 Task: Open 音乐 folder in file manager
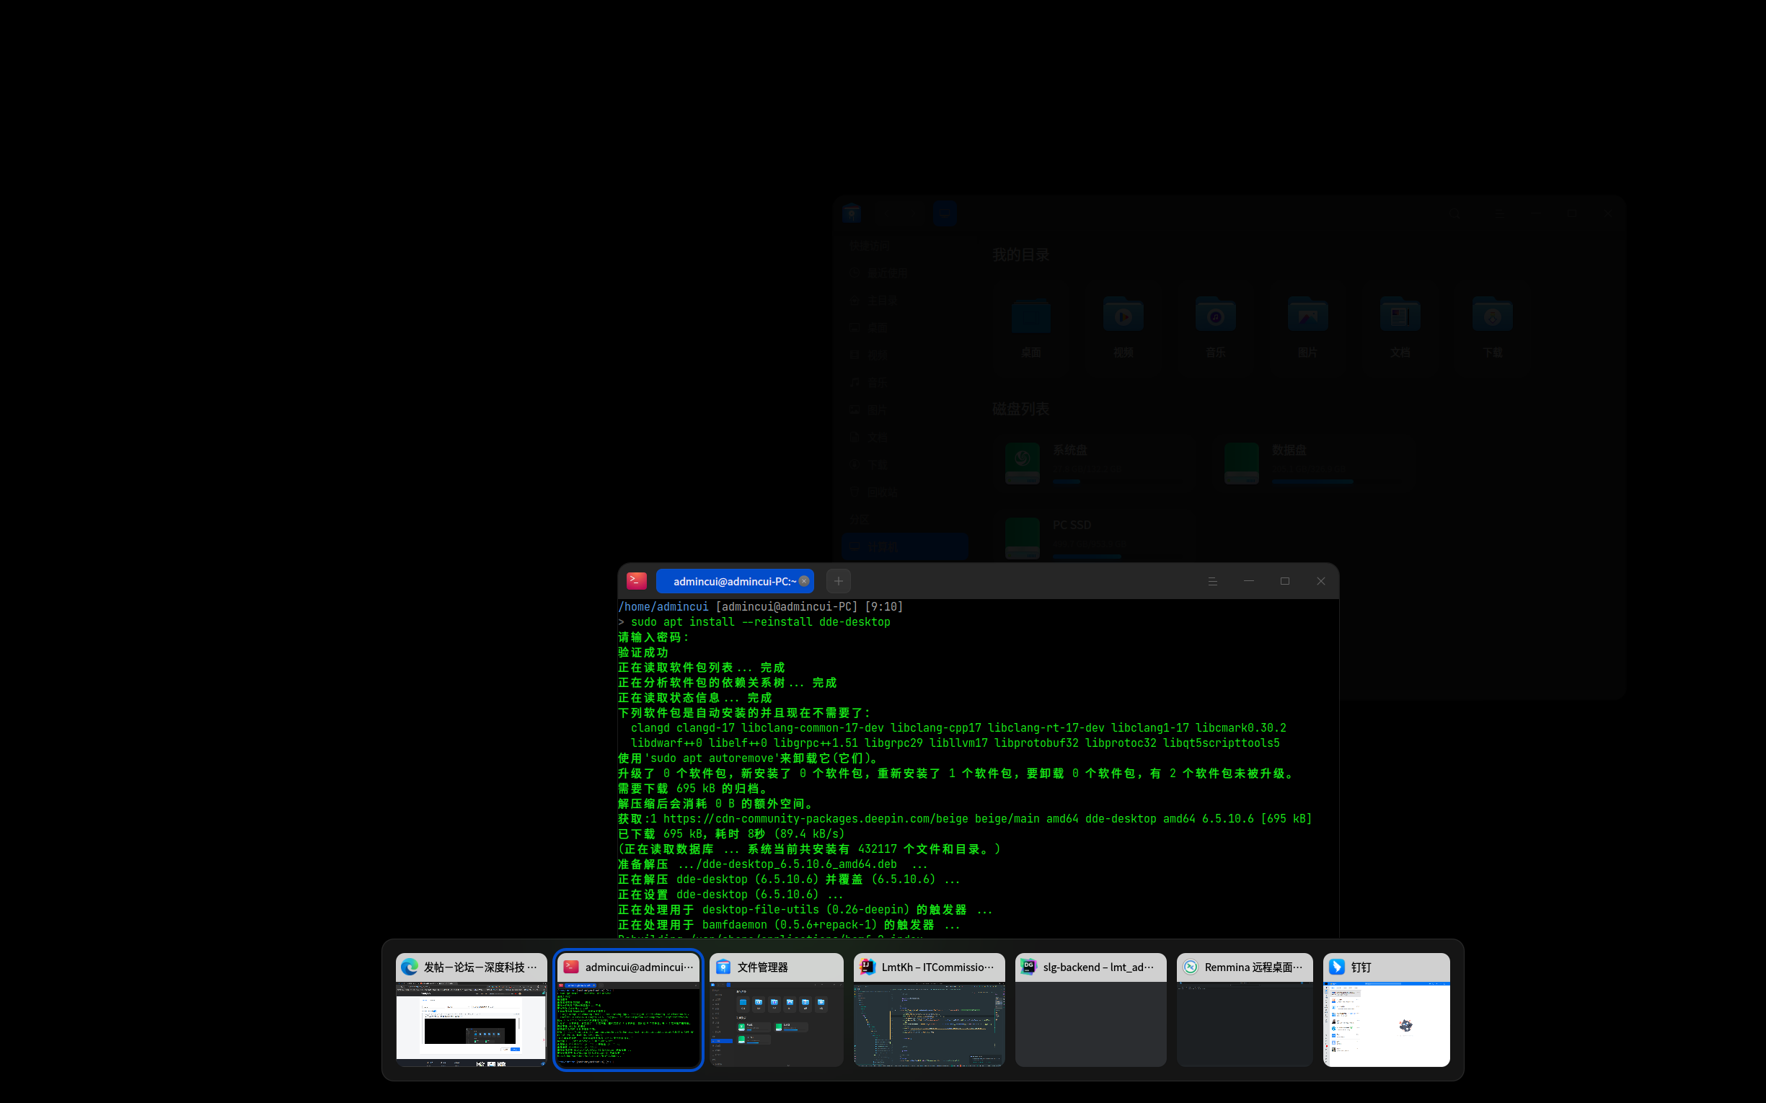1215,327
